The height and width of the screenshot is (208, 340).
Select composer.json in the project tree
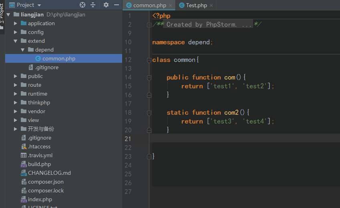click(x=46, y=182)
